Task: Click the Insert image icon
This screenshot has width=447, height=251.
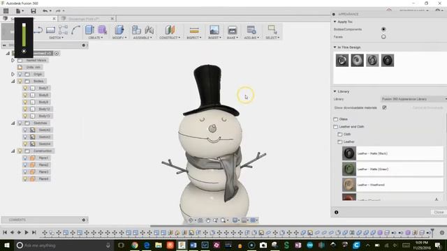Action: tap(214, 29)
